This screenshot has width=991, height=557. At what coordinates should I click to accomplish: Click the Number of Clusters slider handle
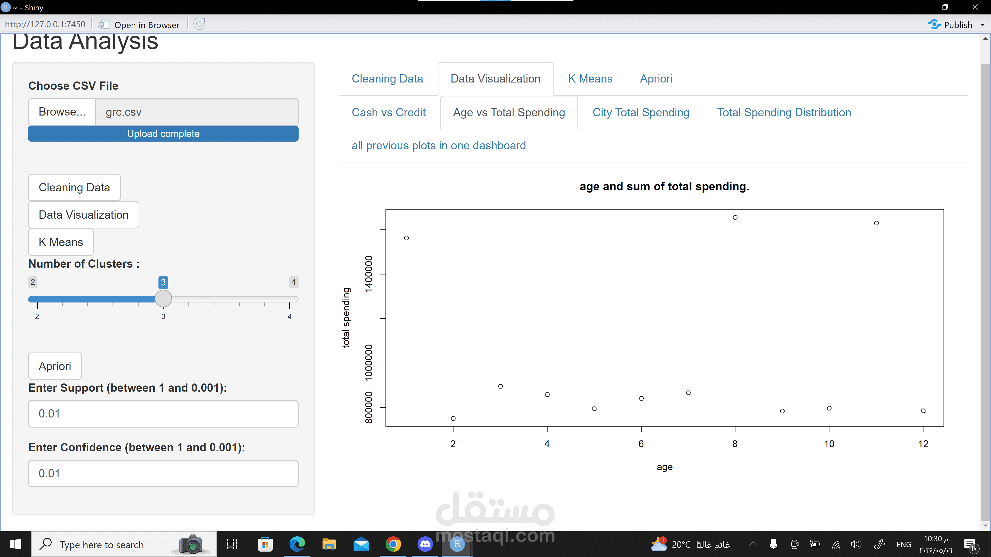(163, 299)
